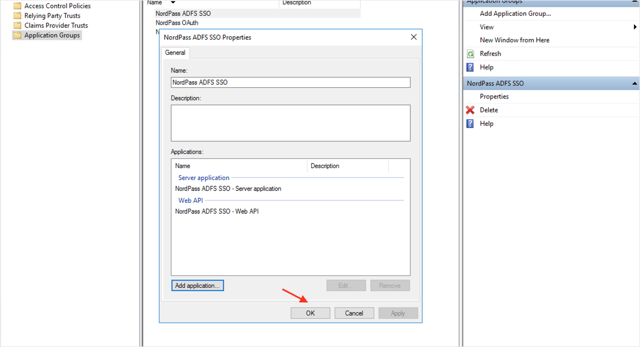Click the Applications list Name column header
The width and height of the screenshot is (640, 347).
[x=239, y=166]
